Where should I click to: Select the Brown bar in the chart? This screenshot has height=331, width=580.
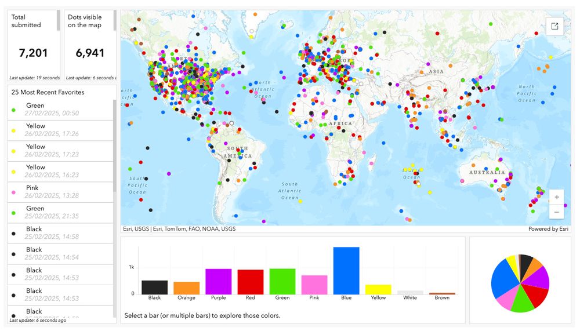[442, 294]
